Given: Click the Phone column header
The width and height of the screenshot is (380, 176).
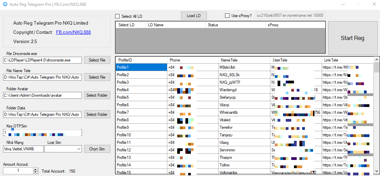Looking at the screenshot, I should click(x=193, y=60).
